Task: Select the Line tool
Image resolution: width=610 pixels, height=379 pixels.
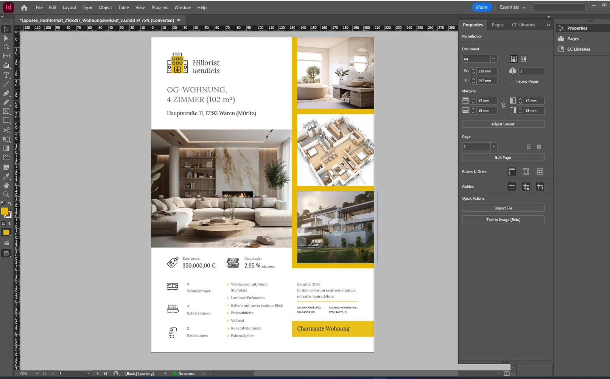Action: click(6, 84)
